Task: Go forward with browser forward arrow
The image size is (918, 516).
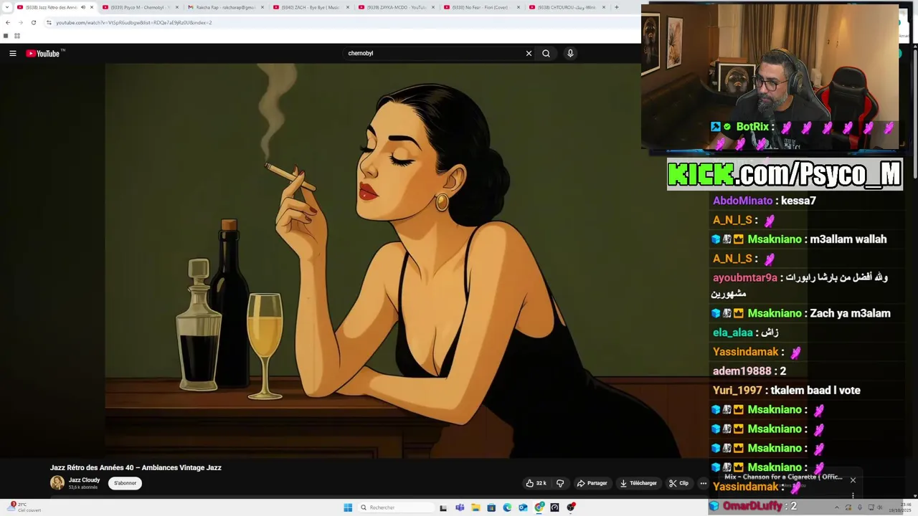Action: 20,22
